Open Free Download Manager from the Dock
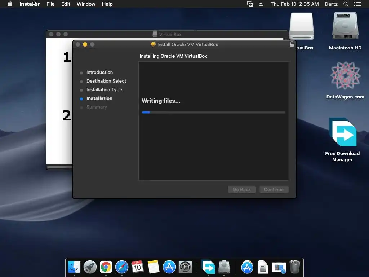This screenshot has width=369, height=277. click(208, 267)
